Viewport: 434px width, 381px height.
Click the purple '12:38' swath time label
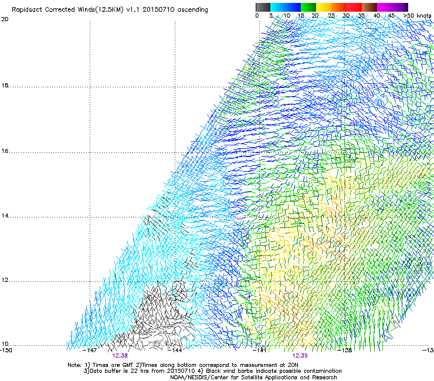120,356
